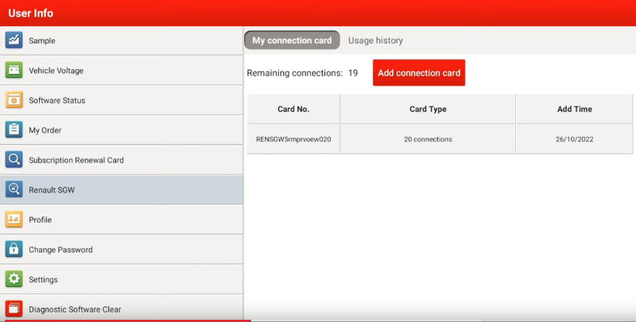This screenshot has height=322, width=636.
Task: Click the Change Password lock icon
Action: [x=14, y=250]
